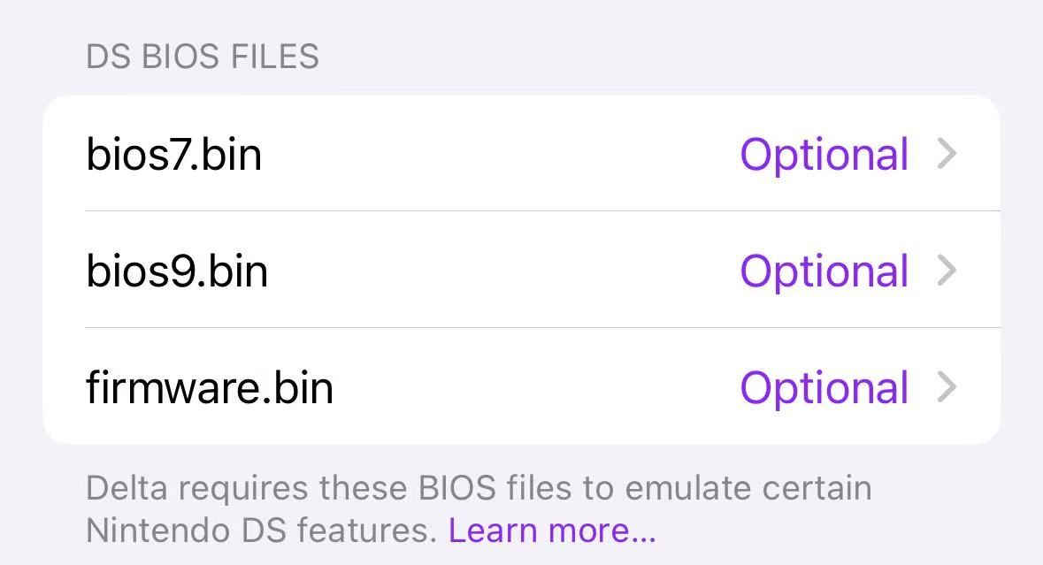The height and width of the screenshot is (565, 1043).
Task: Click the Optional status for firmware.bin
Action: pos(824,387)
